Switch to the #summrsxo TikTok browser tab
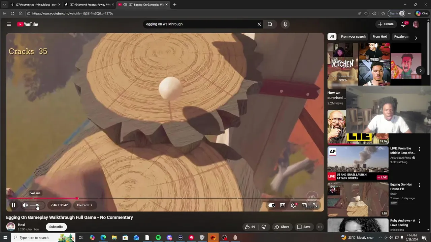Screen dimensions: 431x242 [x=35, y=5]
